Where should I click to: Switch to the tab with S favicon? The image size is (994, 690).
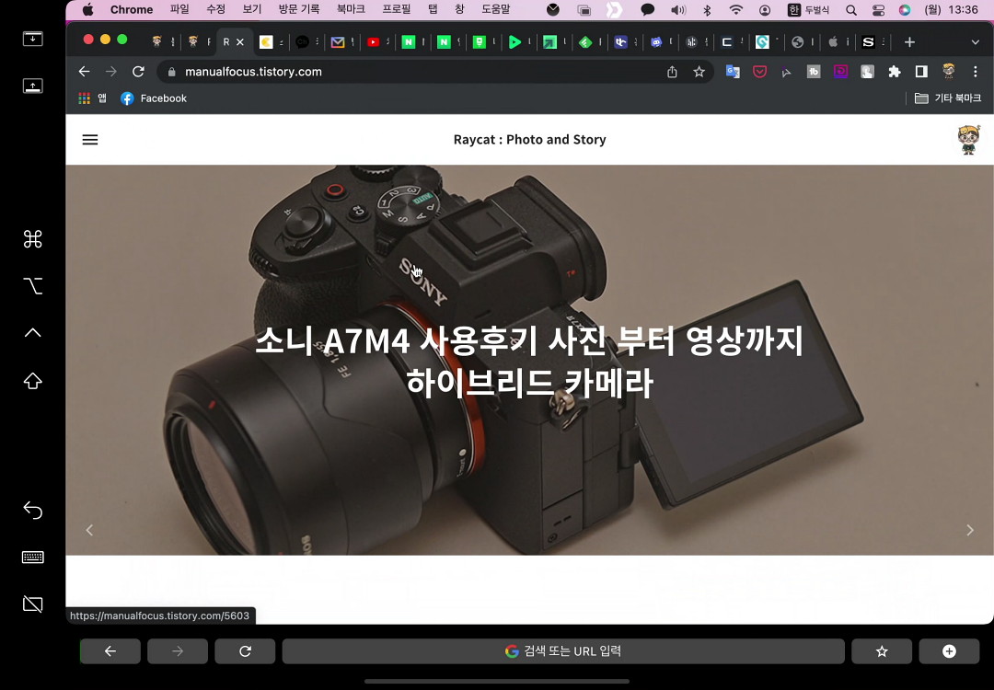pos(868,41)
